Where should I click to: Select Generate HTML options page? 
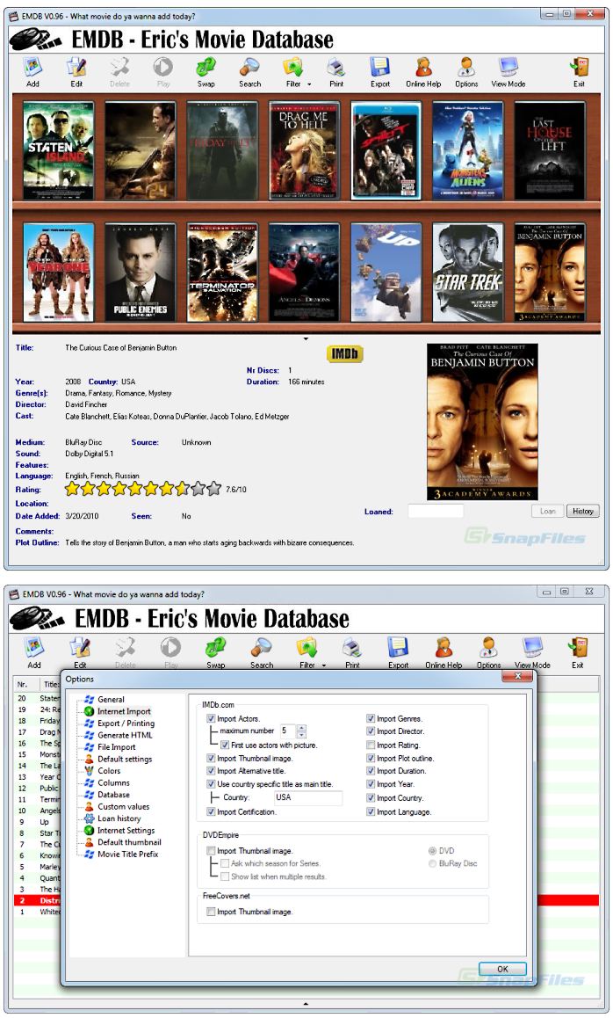click(126, 735)
